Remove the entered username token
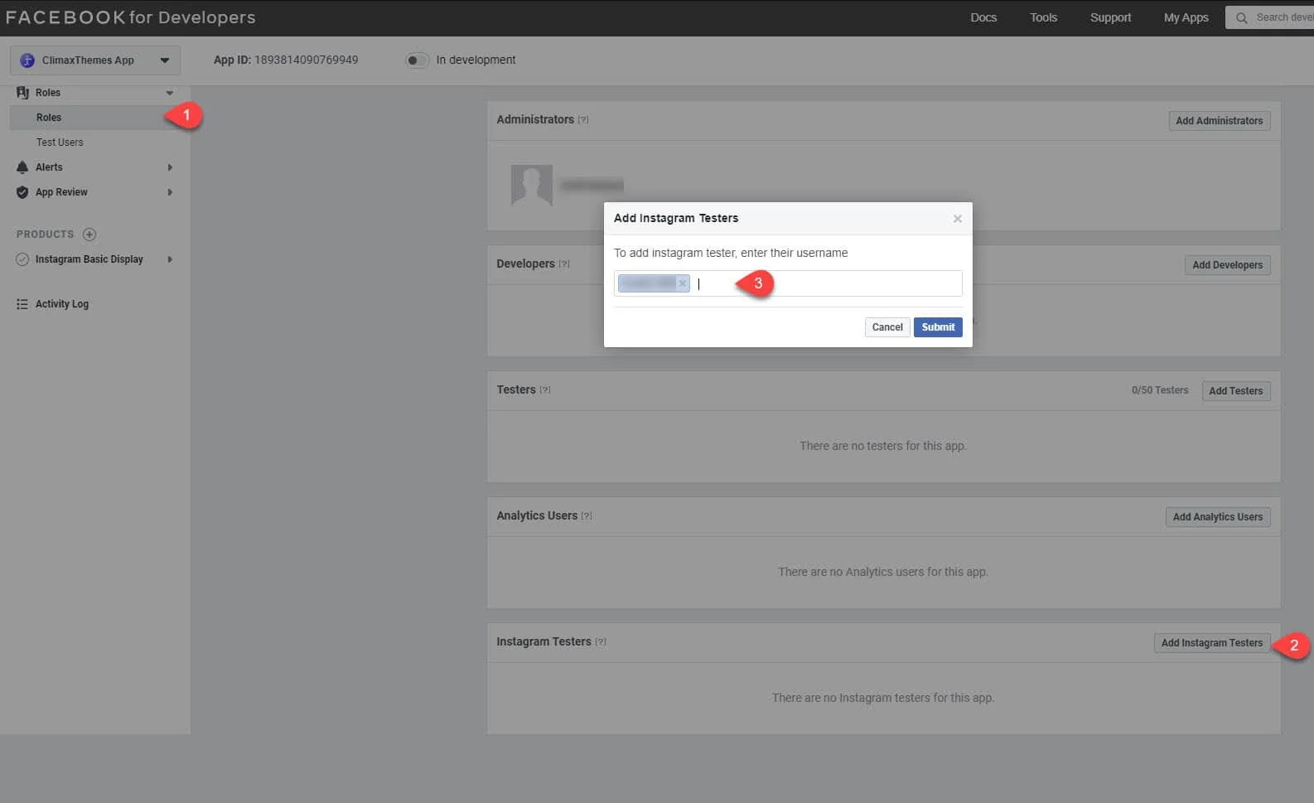Screen dimensions: 1314x803 pos(683,283)
